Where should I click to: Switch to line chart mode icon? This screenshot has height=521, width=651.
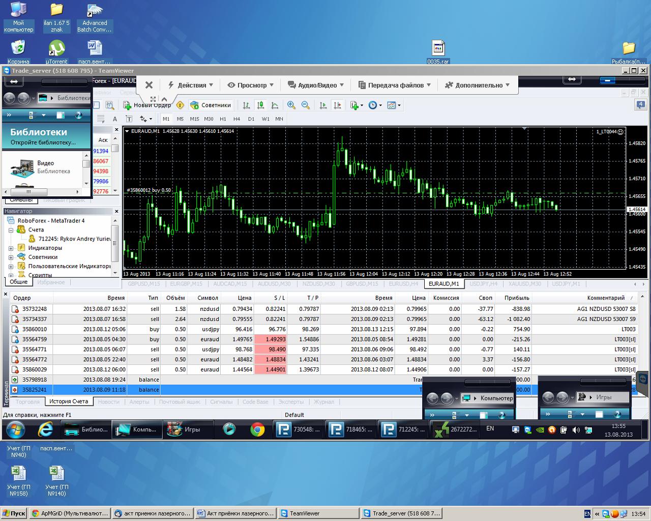275,105
